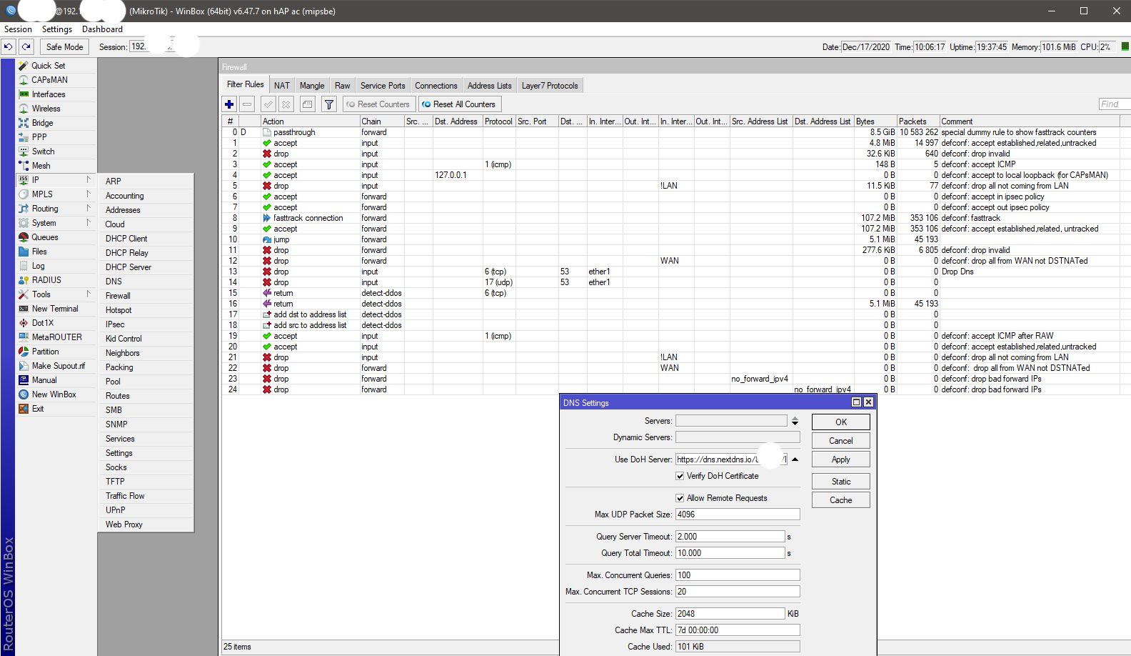Open the Address Lists tab
This screenshot has width=1131, height=656.
tap(489, 86)
